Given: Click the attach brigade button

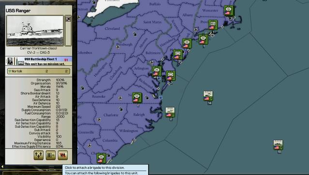Looking at the screenshot, I should click(x=50, y=155).
